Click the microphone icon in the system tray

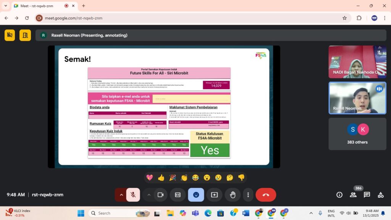click(x=320, y=213)
